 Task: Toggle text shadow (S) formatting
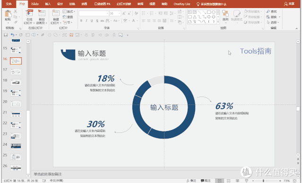(x=97, y=21)
